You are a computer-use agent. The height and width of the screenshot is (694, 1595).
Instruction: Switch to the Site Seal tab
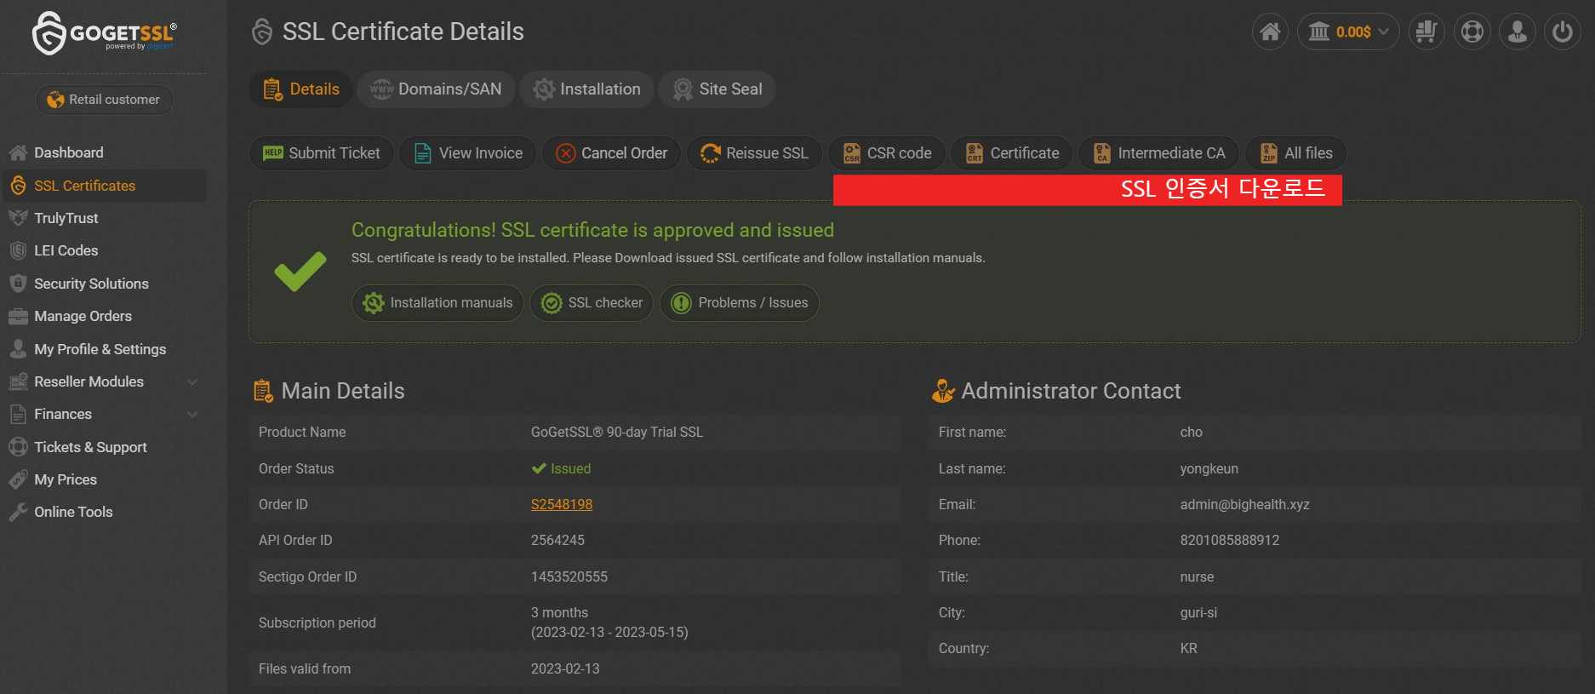coord(717,89)
